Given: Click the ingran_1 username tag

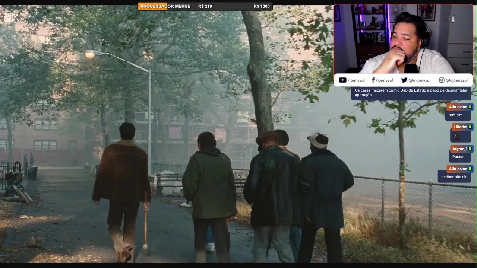Looking at the screenshot, I should [459, 149].
